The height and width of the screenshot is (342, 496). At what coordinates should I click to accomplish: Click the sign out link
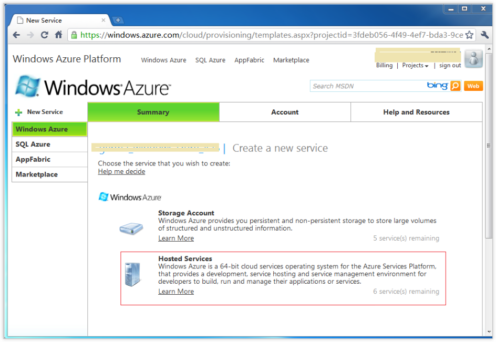pos(450,65)
